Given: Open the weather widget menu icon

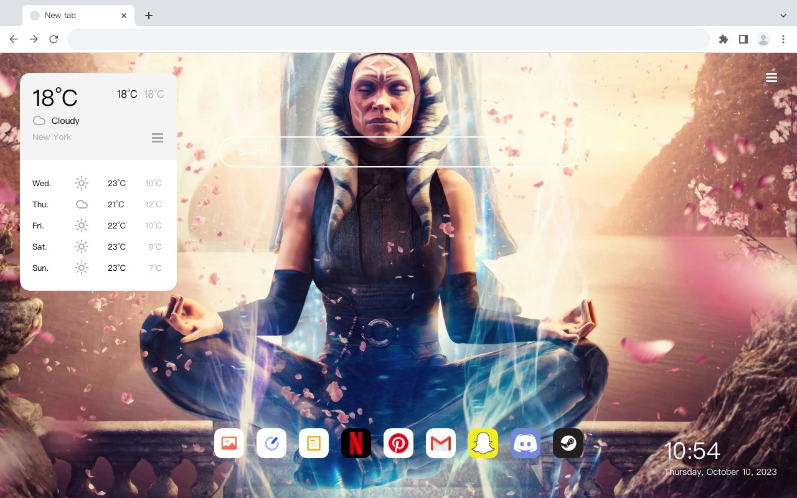Looking at the screenshot, I should 158,138.
